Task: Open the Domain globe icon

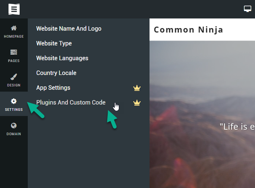Action: pyautogui.click(x=14, y=126)
